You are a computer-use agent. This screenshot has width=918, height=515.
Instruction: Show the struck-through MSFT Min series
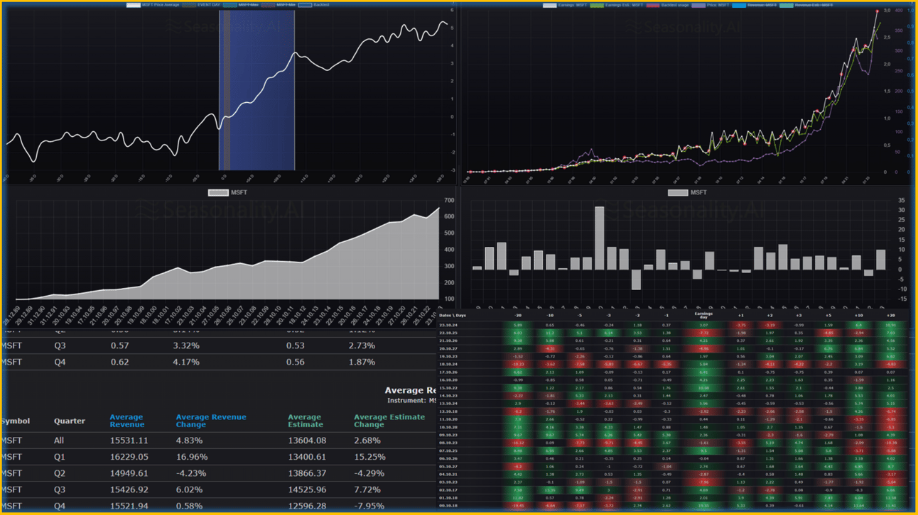[x=279, y=5]
